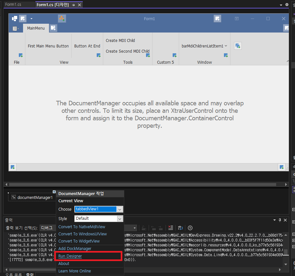This screenshot has width=295, height=276.
Task: Click the add item icon in Custom 5 group
Action: click(x=174, y=55)
